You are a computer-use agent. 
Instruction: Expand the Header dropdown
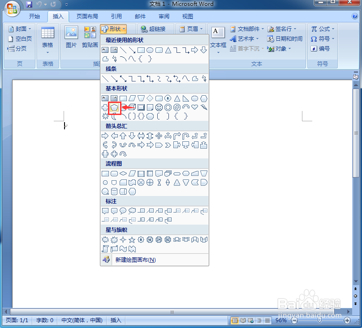(191, 29)
